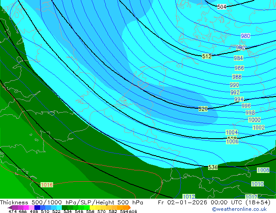Click the 1010 isobar label
The width and height of the screenshot is (276, 213).
tap(258, 184)
